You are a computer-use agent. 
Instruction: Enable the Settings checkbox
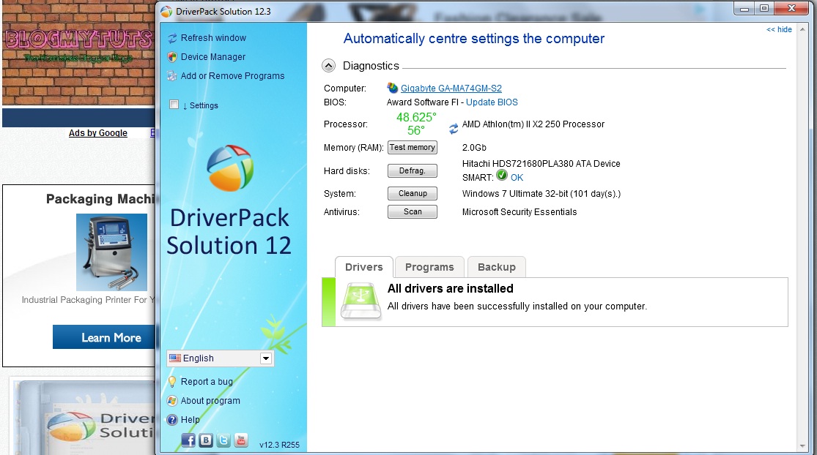click(x=174, y=105)
